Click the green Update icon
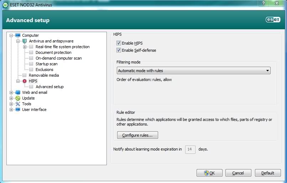The width and height of the screenshot is (287, 183). (18, 98)
